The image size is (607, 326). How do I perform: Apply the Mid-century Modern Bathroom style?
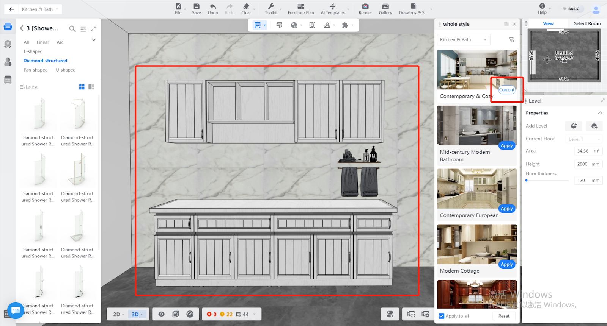pos(506,146)
